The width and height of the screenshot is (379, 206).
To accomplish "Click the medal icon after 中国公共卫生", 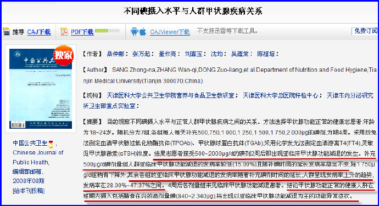I will coord(51,144).
